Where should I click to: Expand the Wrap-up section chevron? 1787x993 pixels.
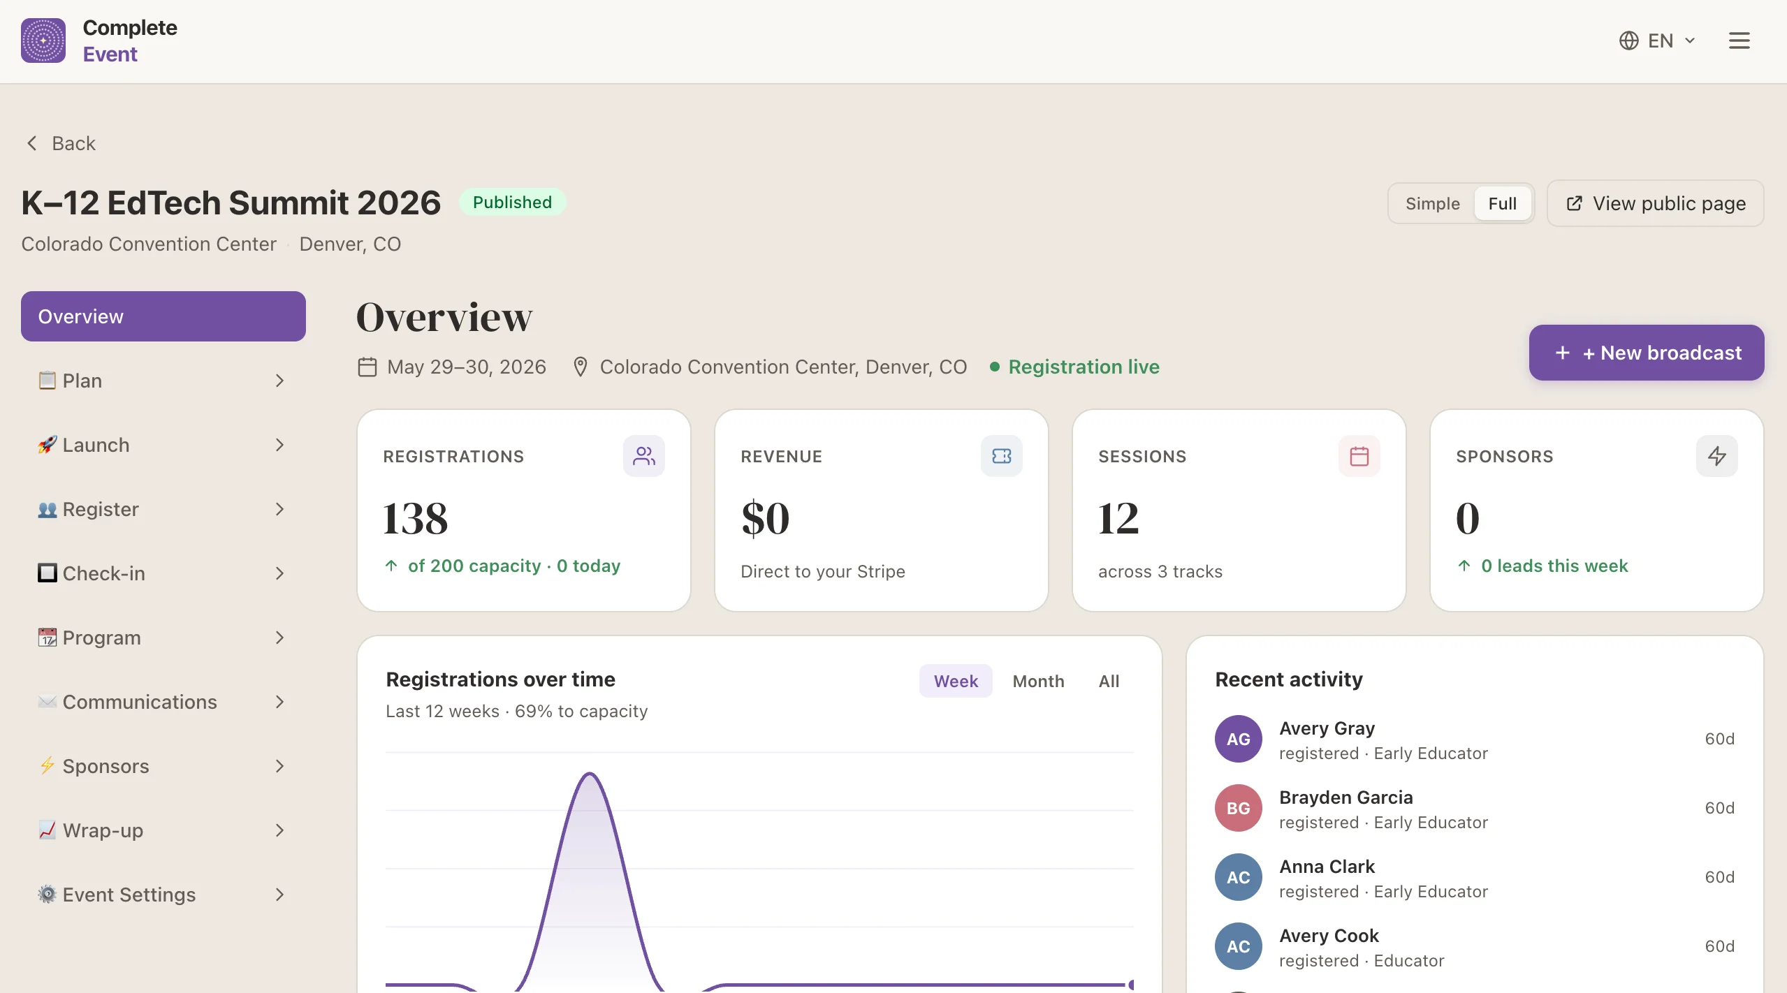279,830
